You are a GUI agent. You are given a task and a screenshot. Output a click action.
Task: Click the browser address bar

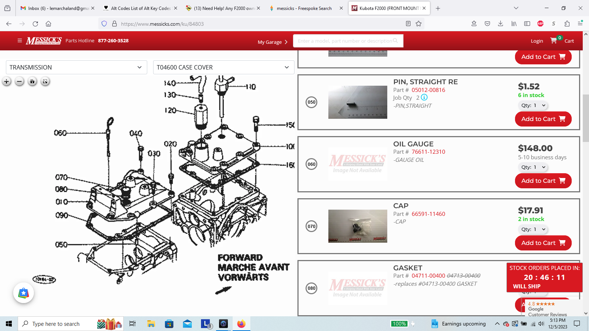[261, 24]
